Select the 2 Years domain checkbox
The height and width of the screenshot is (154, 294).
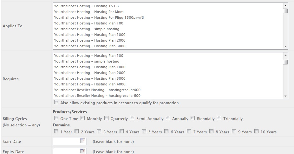[77, 131]
